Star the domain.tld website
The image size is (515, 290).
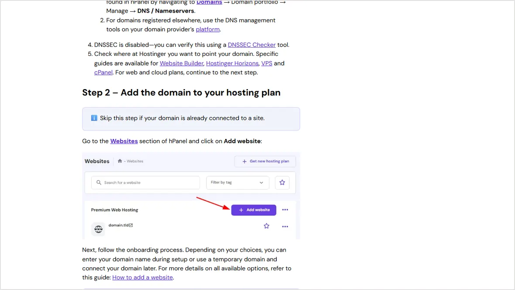(266, 226)
